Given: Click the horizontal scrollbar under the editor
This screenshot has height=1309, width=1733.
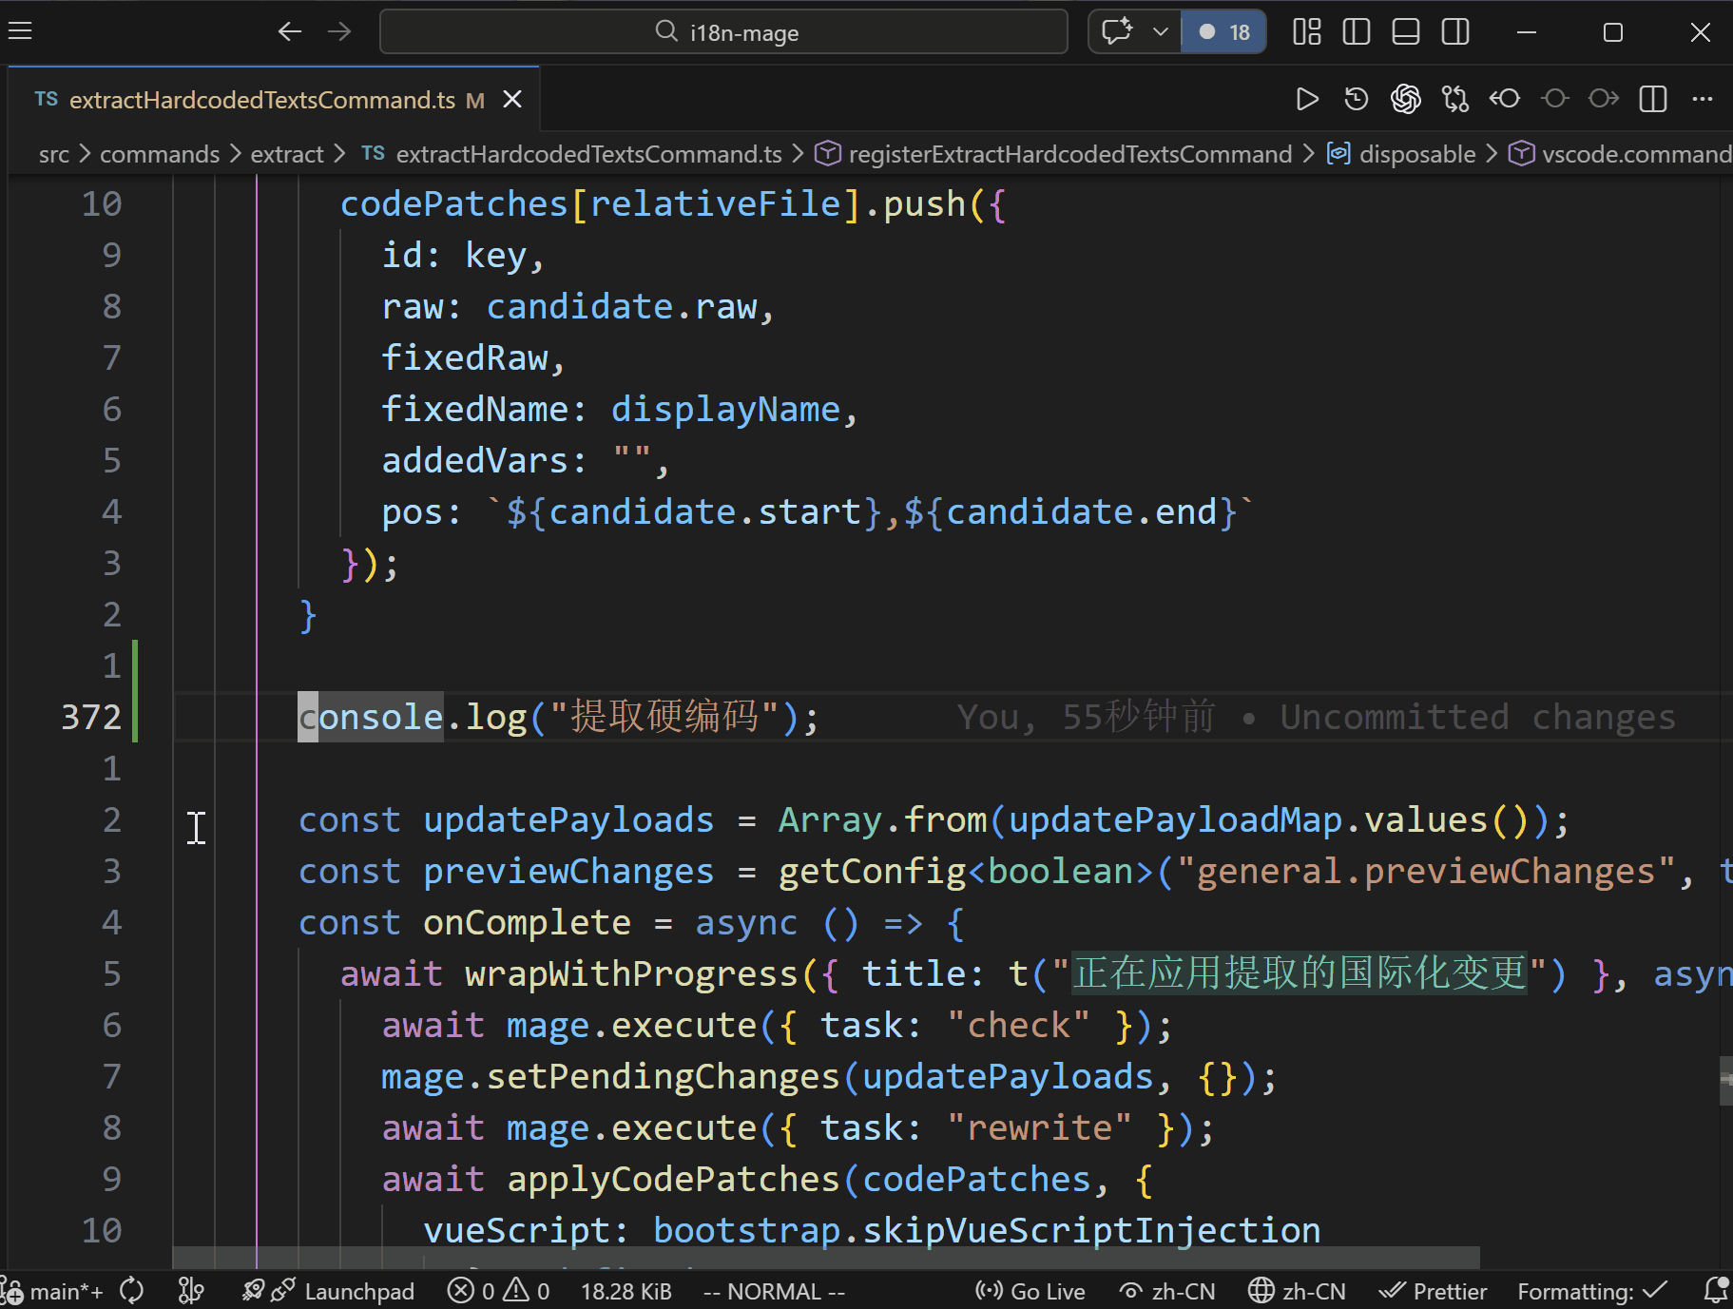Looking at the screenshot, I should pyautogui.click(x=825, y=1258).
